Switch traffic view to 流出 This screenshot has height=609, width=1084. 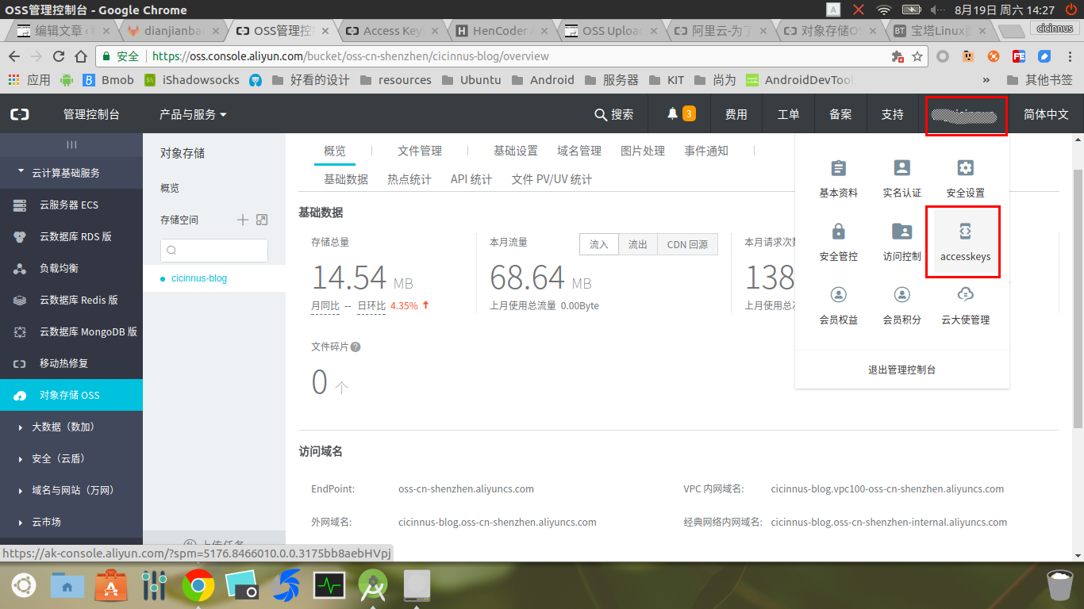tap(638, 244)
